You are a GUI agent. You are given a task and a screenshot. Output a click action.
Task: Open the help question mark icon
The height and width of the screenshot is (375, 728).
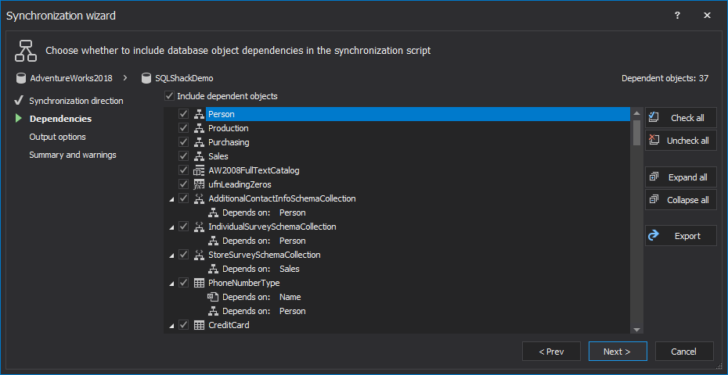(677, 15)
